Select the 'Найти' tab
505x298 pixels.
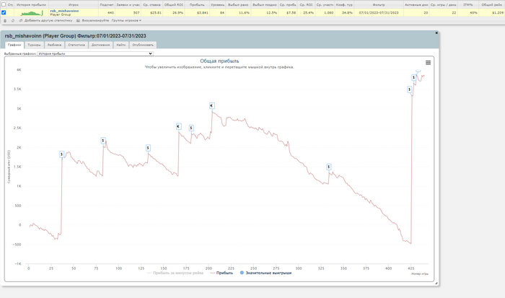(121, 45)
